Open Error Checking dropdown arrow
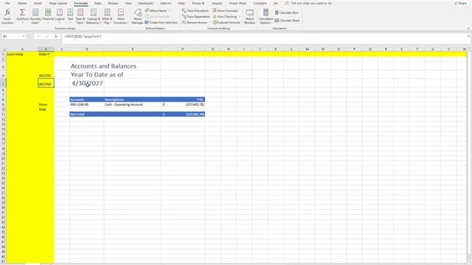The image size is (472, 265). pyautogui.click(x=240, y=16)
